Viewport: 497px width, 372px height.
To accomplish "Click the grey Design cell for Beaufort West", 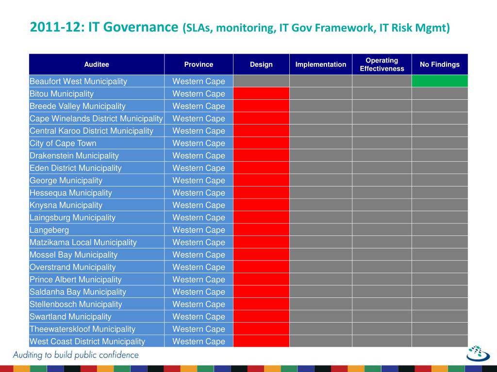I will pos(261,81).
